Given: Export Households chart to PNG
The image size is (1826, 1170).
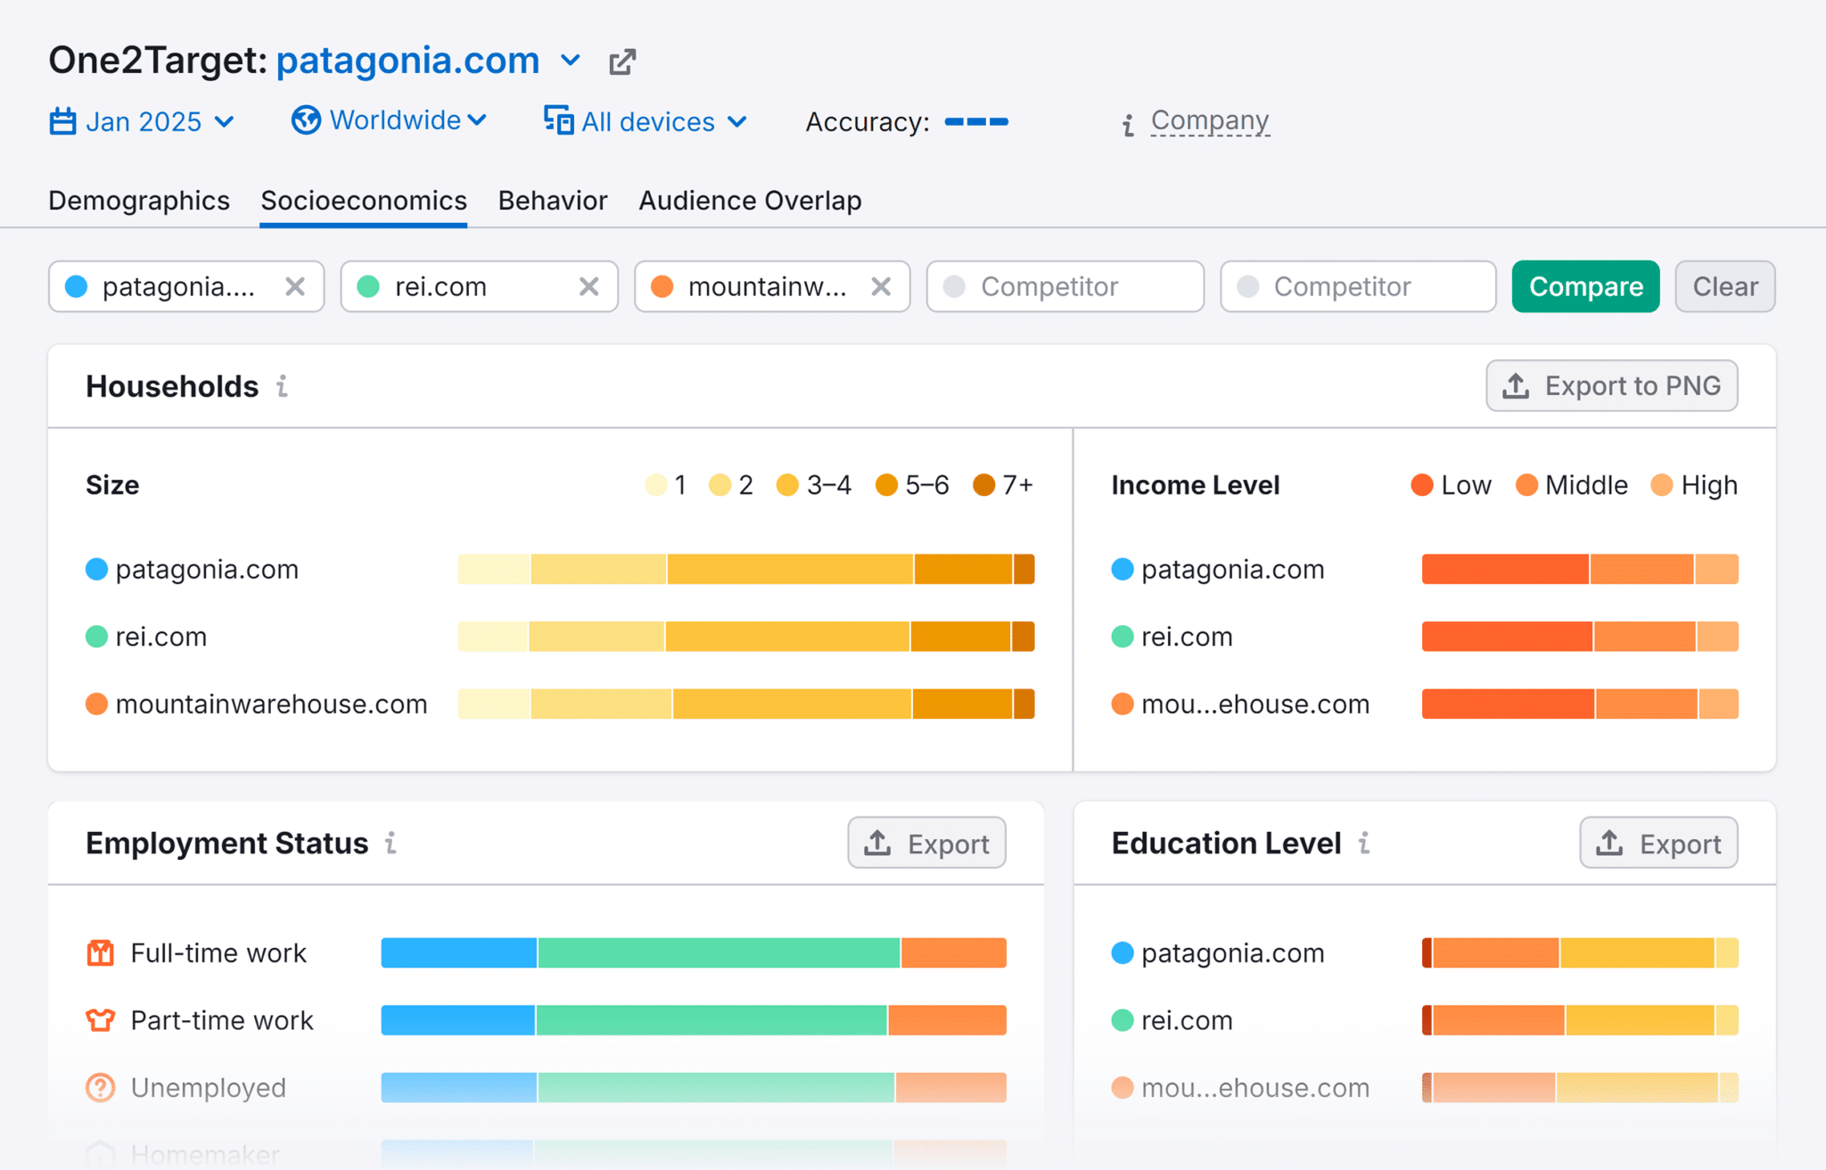Looking at the screenshot, I should [1612, 386].
